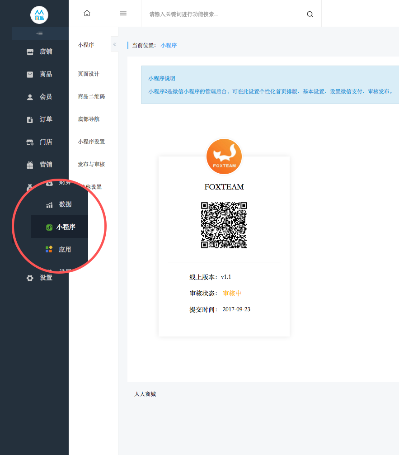399x455 pixels.
Task: Open the hamburger menu icon in top bar
Action: 123,14
